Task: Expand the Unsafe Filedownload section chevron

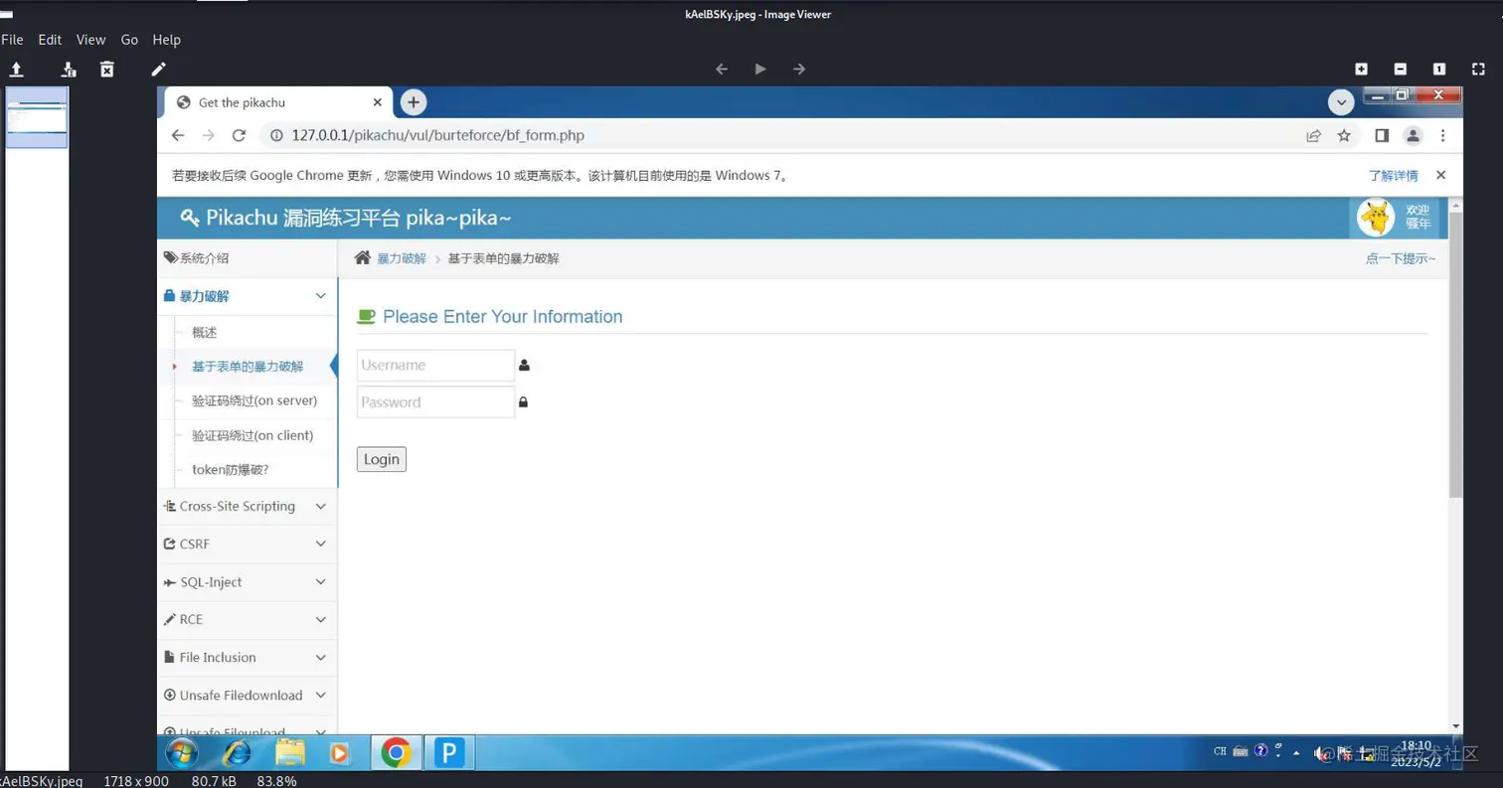Action: (x=320, y=696)
